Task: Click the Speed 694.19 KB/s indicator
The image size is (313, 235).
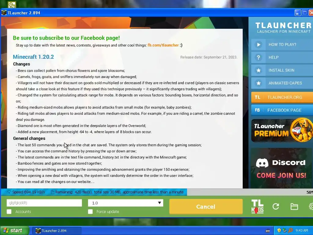Action: tap(28, 192)
